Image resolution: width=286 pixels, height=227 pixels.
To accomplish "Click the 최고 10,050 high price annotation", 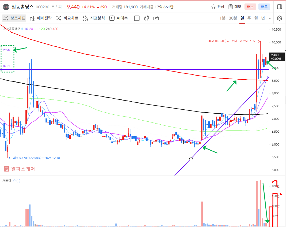I will pos(234,41).
